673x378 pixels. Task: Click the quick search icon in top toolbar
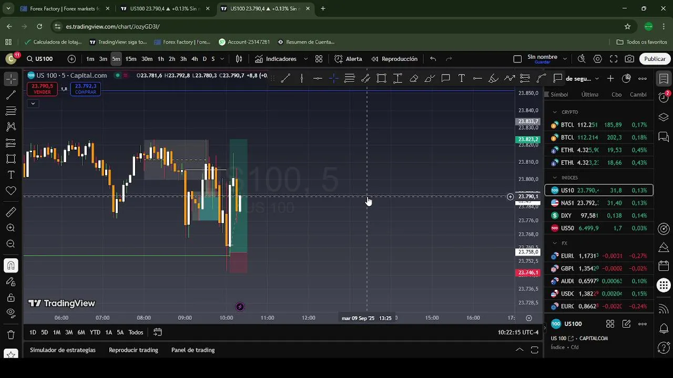tap(582, 59)
